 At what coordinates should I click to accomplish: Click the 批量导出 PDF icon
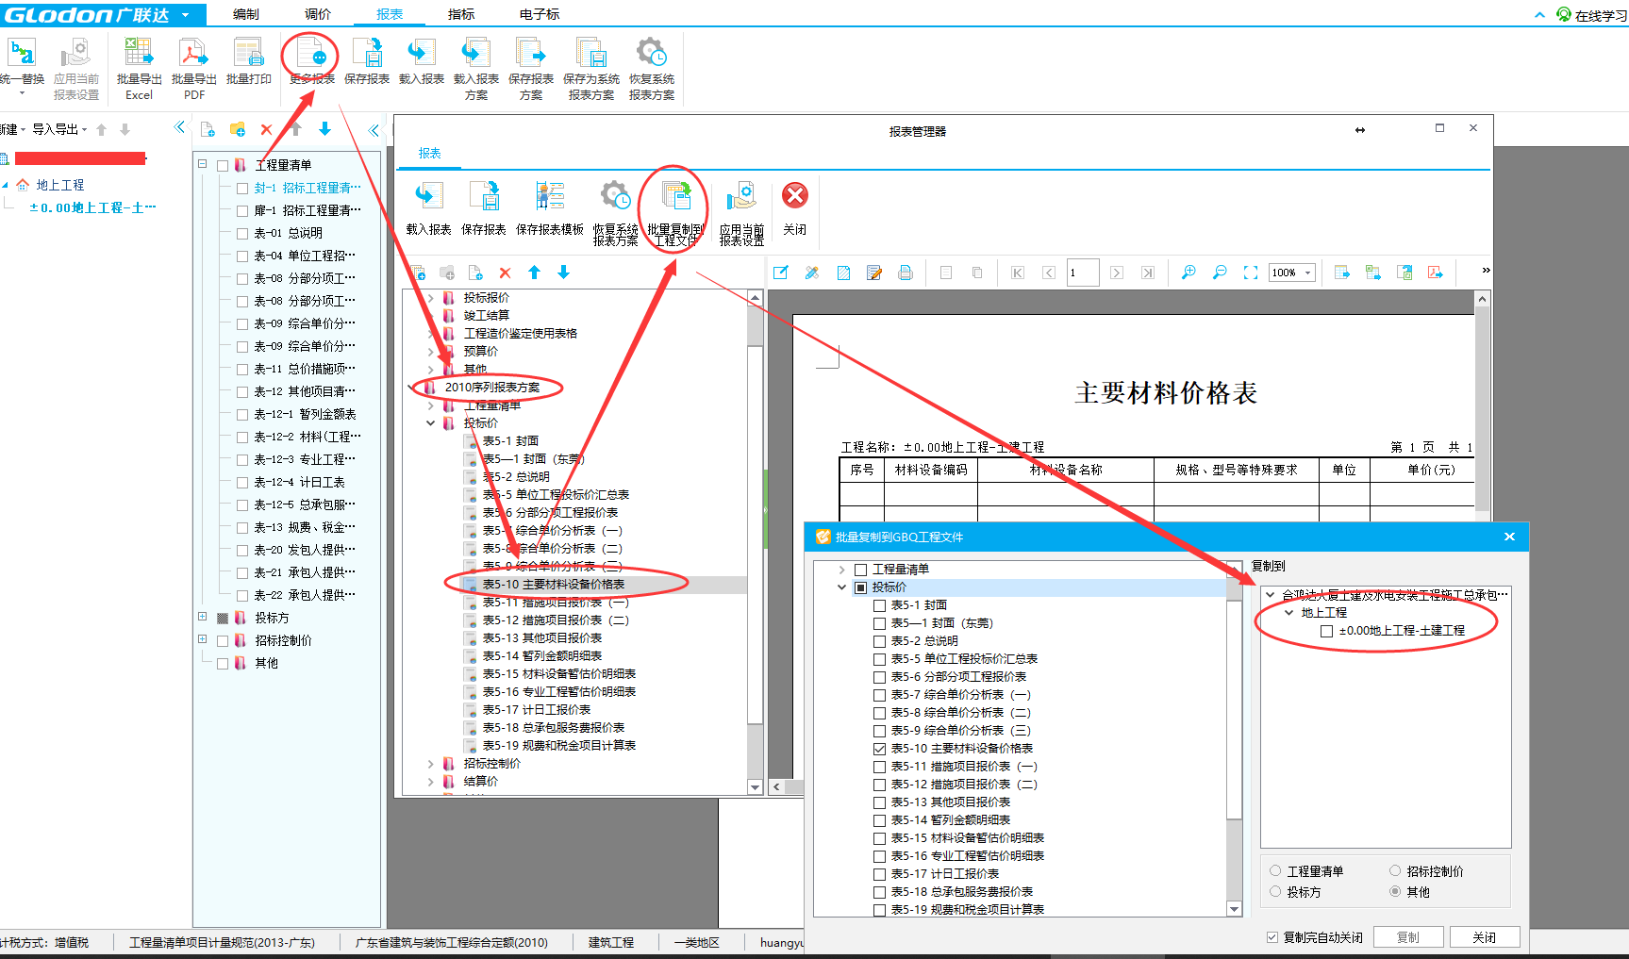tap(193, 69)
